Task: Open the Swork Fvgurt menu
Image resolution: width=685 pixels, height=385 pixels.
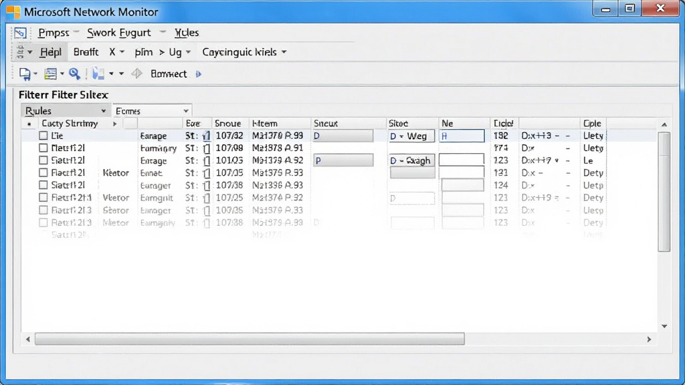Action: pyautogui.click(x=119, y=33)
